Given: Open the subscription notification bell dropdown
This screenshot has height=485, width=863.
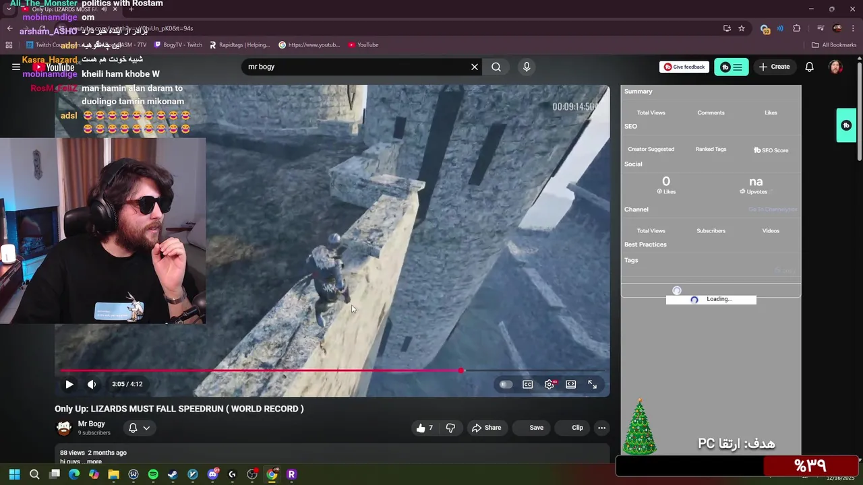Looking at the screenshot, I should click(x=139, y=428).
